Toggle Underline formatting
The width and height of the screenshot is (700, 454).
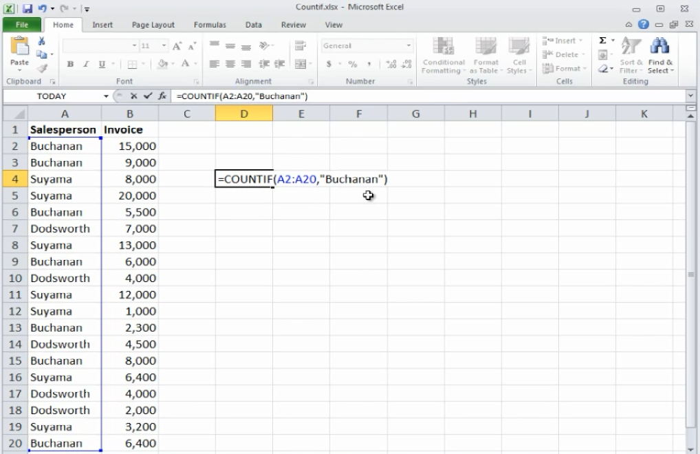pyautogui.click(x=102, y=64)
